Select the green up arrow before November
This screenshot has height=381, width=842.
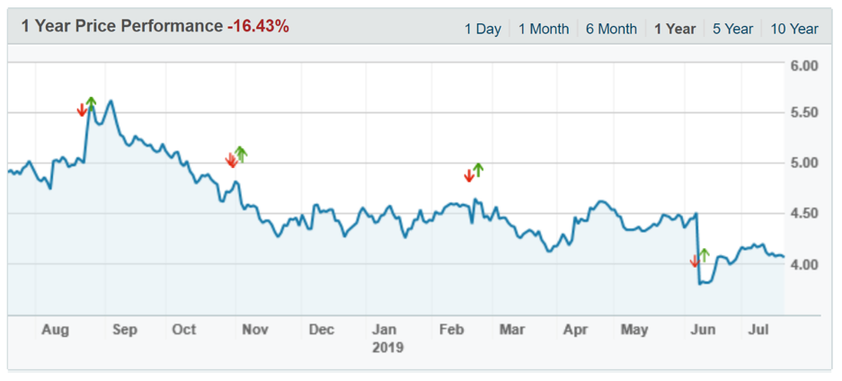tap(241, 153)
